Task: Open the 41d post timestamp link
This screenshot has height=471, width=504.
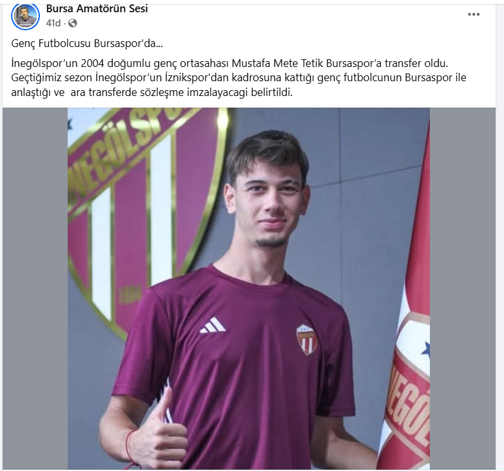Action: tap(53, 23)
